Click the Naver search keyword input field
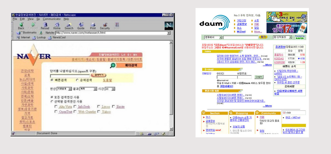Image resolution: width=331 pixels, height=154 pixels. 70,76
